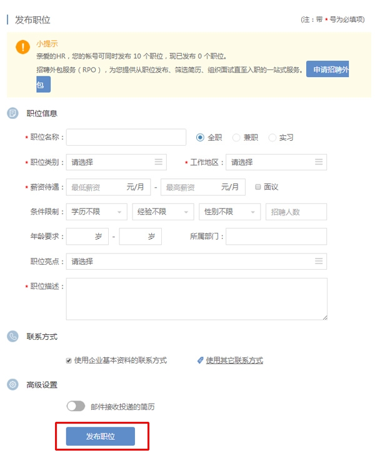
Task: Click the tag icon beside other contact link
Action: [x=201, y=360]
